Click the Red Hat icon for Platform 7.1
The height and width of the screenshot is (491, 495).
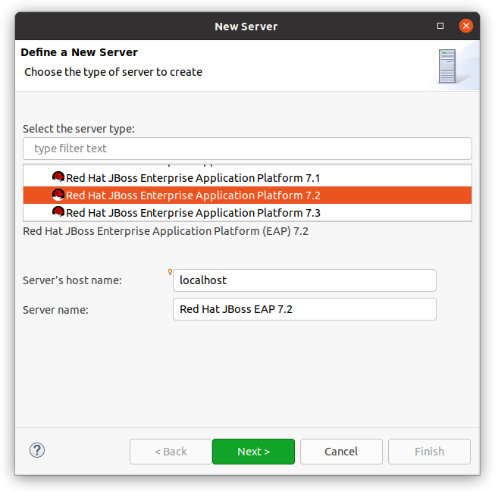pos(58,177)
